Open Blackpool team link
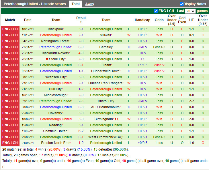 [x=55, y=29]
